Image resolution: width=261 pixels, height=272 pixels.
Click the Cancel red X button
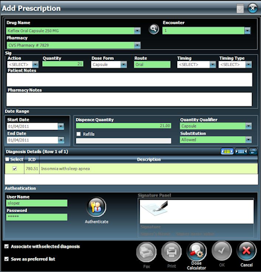click(x=247, y=251)
